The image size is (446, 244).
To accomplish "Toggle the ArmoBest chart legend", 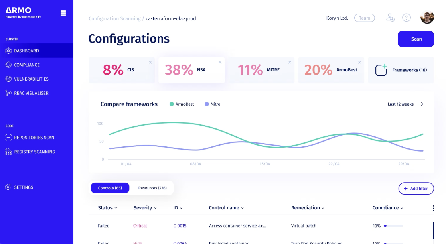I will (182, 104).
